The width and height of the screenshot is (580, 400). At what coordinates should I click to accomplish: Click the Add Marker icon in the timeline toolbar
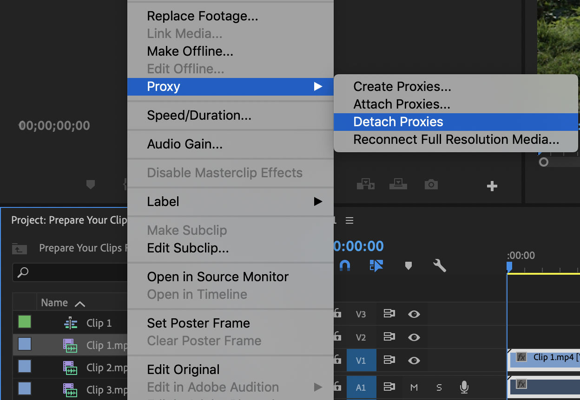pyautogui.click(x=408, y=266)
